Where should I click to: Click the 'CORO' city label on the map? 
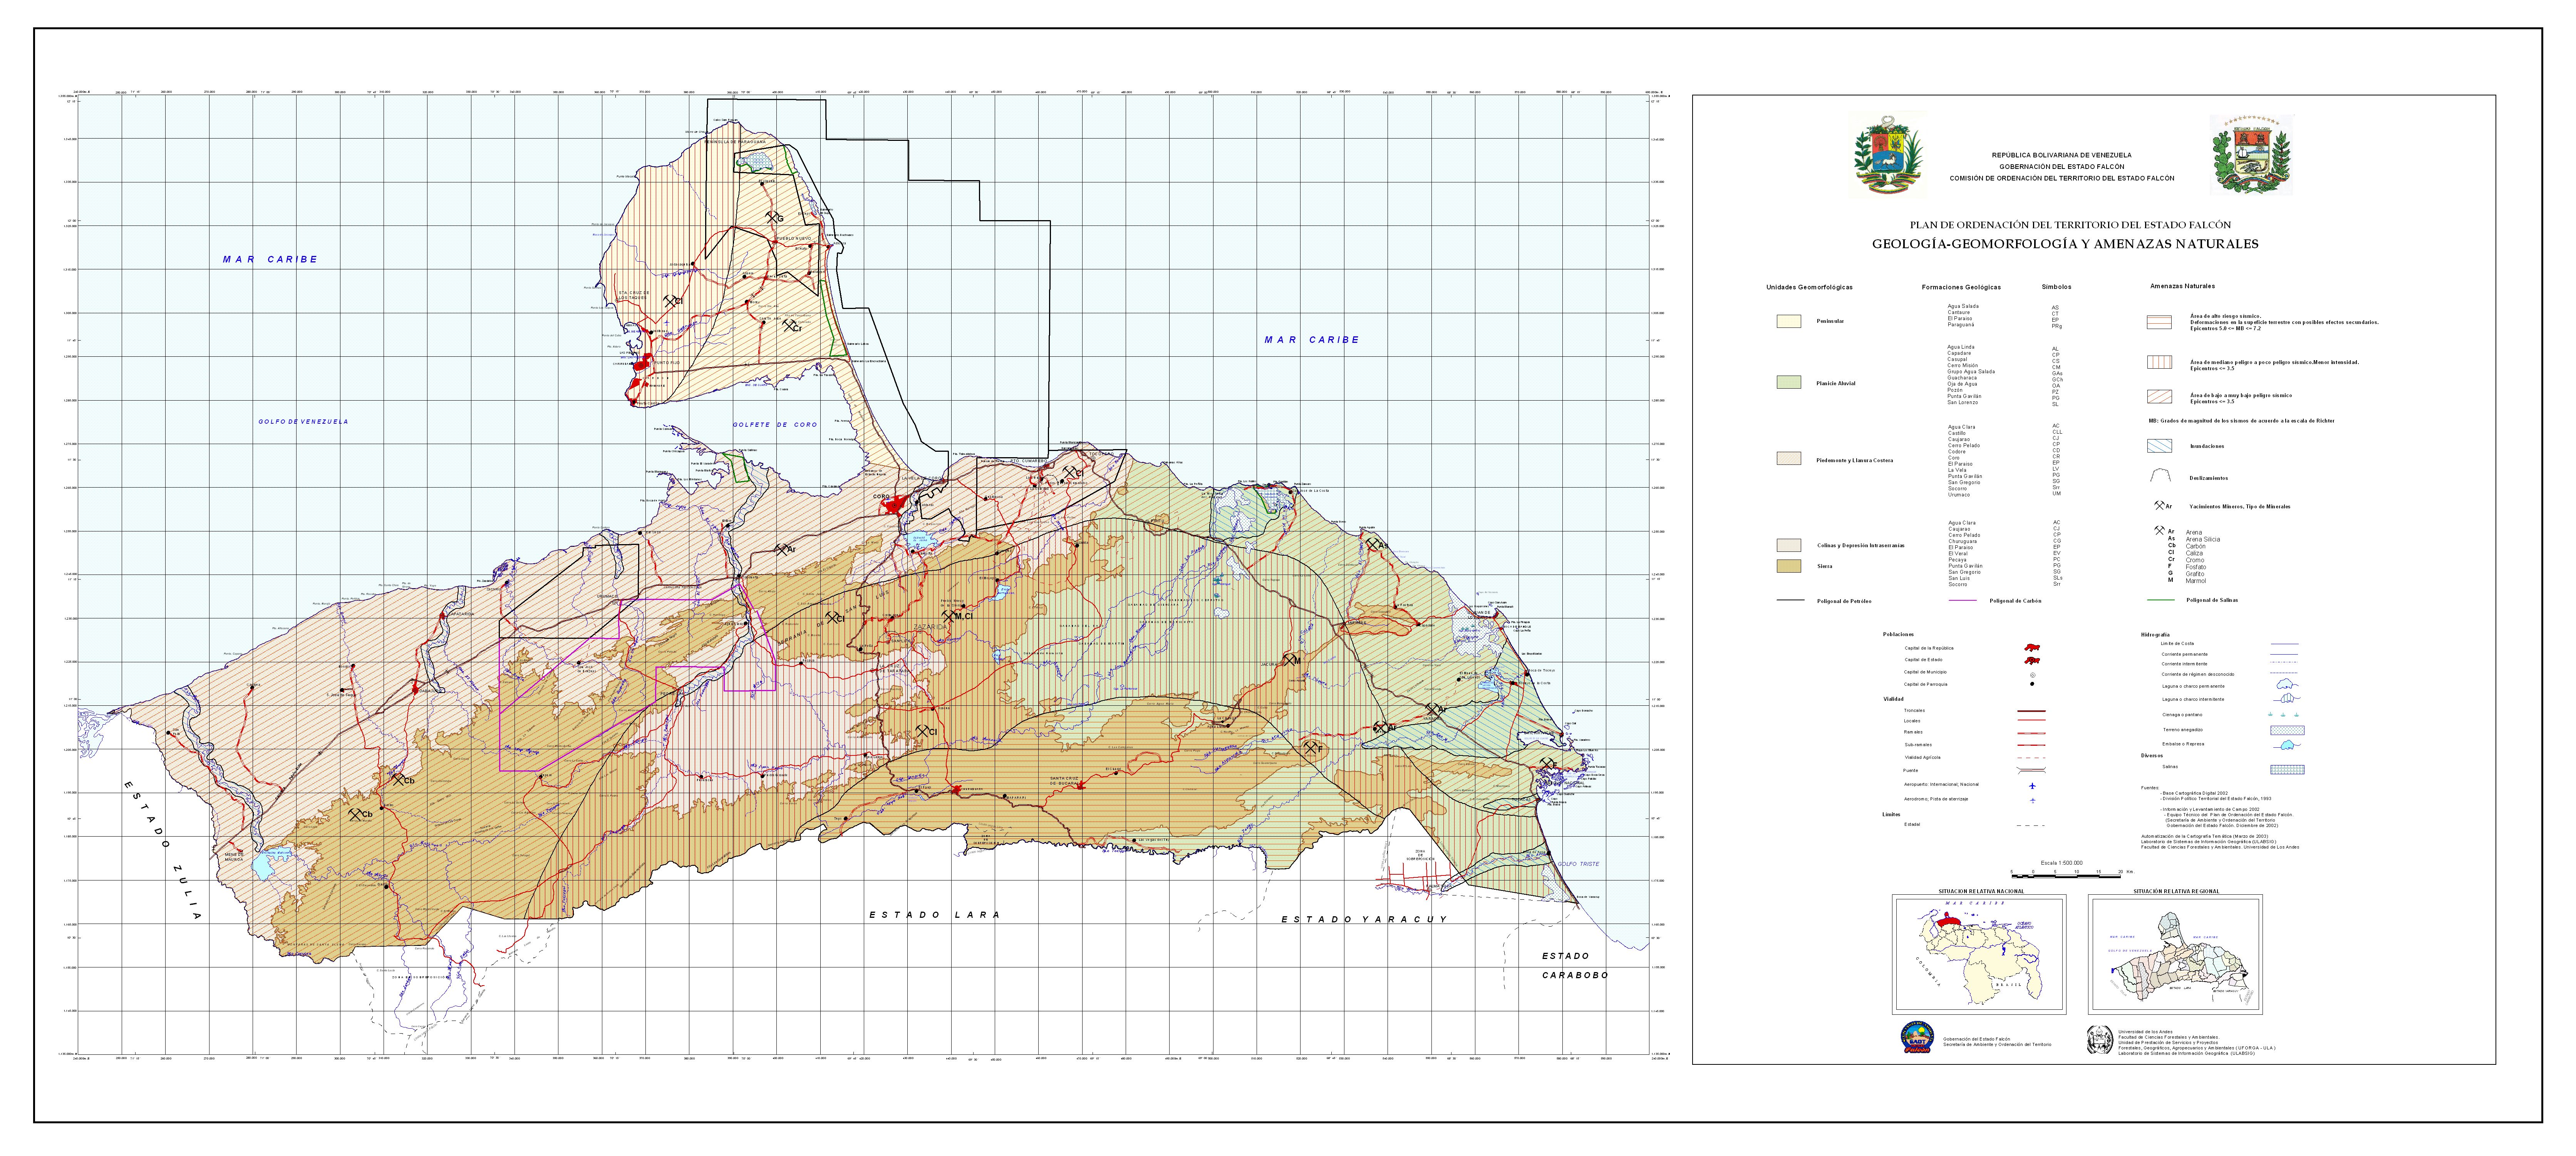click(x=881, y=496)
